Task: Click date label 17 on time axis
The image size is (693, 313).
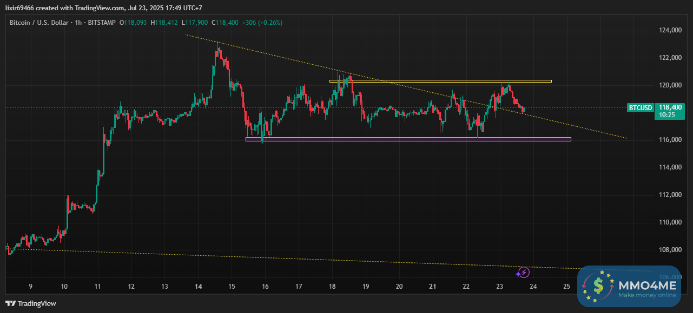Action: (299, 287)
